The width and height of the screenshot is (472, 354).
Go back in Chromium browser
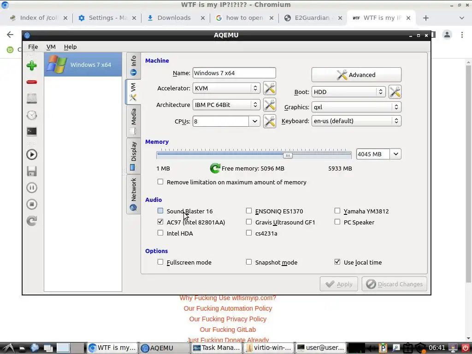(x=10, y=35)
